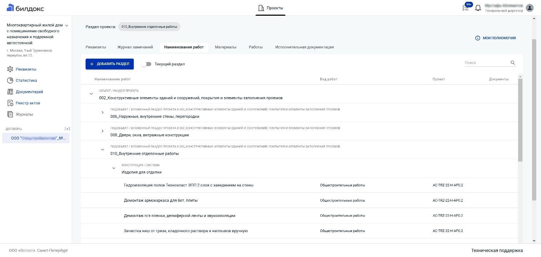Select row Гидроизоляция полов Техноэласт ЭПП
The image size is (541, 257).
coord(299,185)
